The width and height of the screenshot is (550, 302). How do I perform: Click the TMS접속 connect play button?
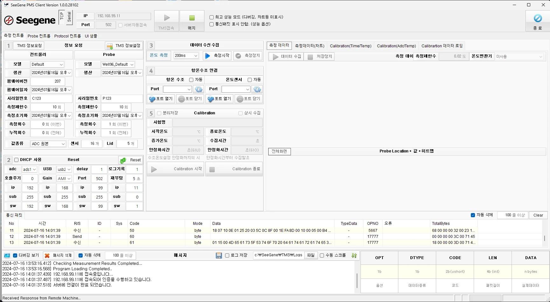[x=167, y=21]
